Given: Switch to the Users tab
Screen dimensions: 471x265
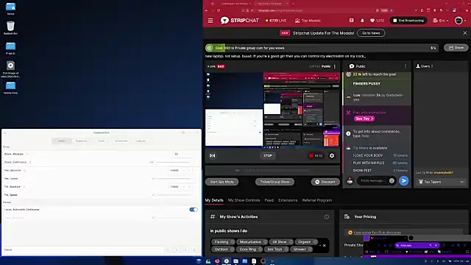Looking at the screenshot, I should pyautogui.click(x=424, y=66).
